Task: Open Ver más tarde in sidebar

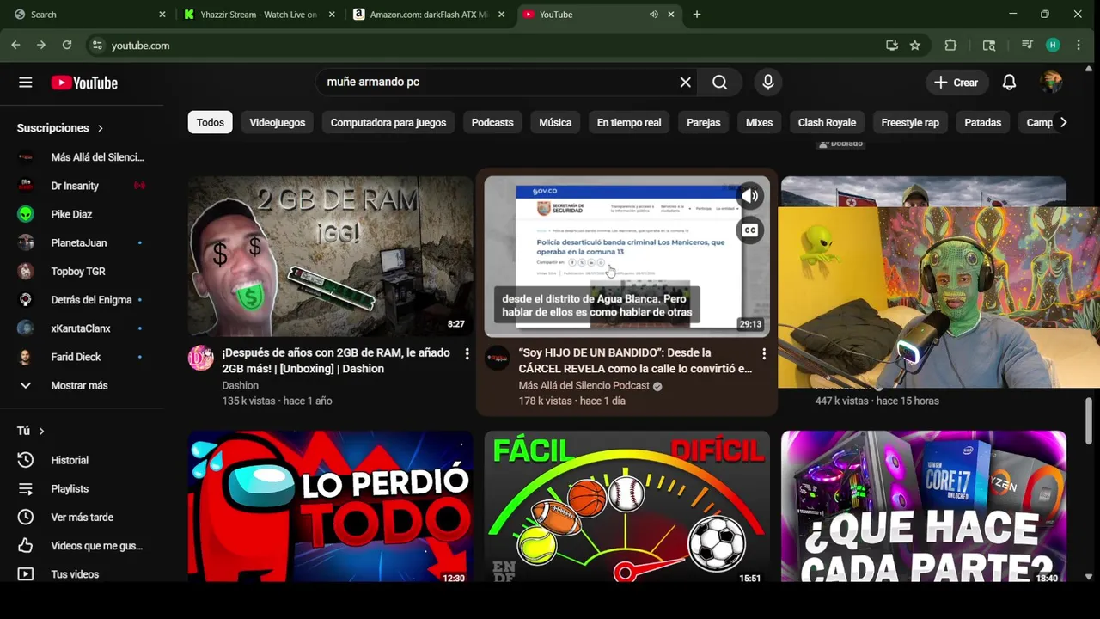Action: coord(82,517)
